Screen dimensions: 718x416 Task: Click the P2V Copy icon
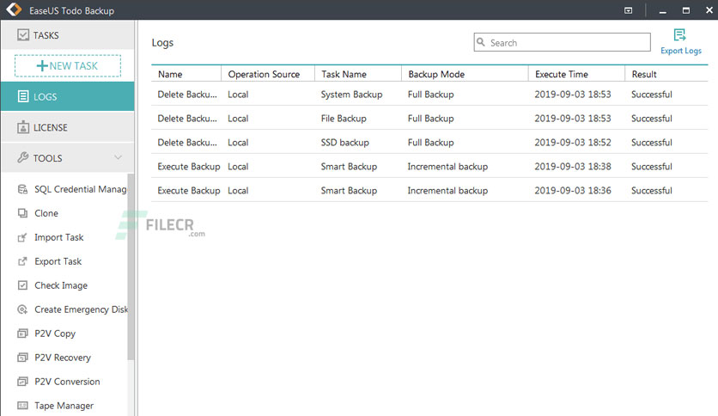coord(22,333)
